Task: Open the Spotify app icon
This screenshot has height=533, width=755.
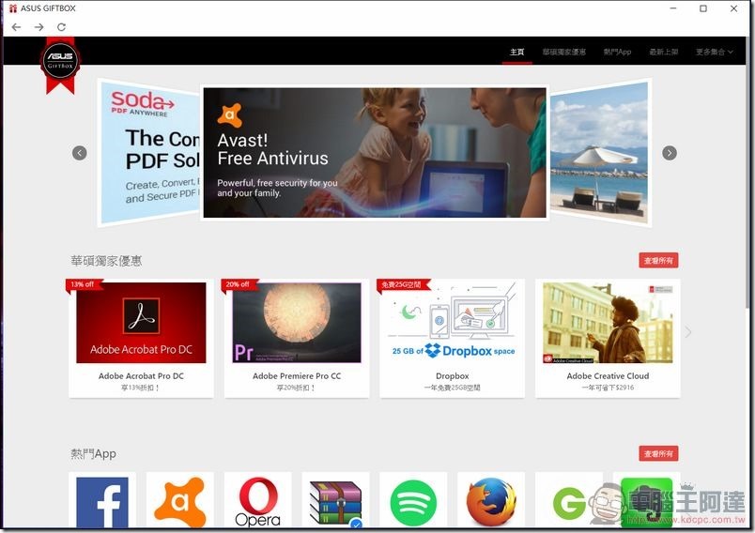Action: [413, 502]
